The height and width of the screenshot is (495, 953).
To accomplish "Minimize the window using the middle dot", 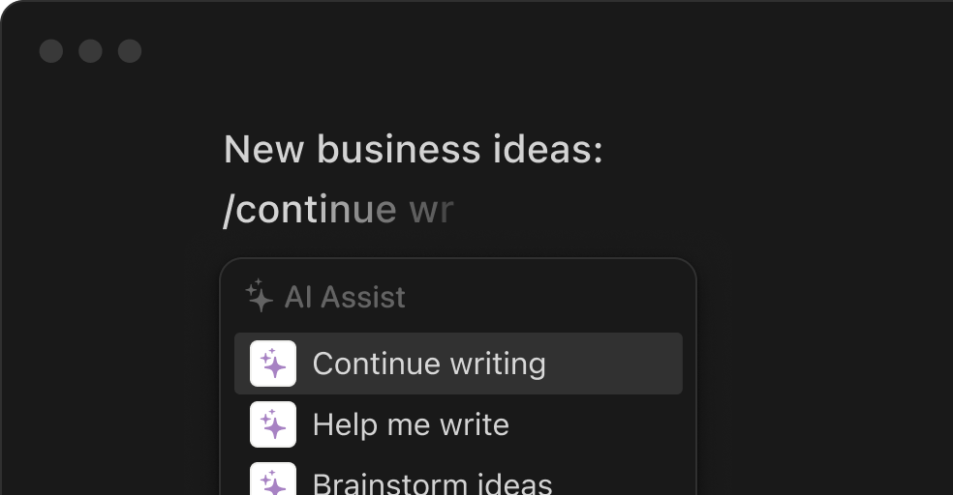I will click(90, 50).
